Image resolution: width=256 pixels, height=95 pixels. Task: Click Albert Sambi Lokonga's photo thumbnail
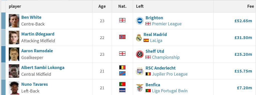[x=14, y=71]
